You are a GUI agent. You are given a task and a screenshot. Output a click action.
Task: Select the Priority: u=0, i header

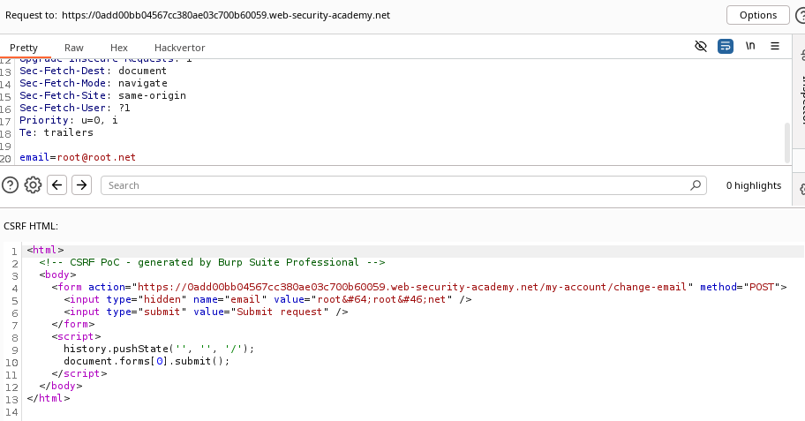[69, 120]
